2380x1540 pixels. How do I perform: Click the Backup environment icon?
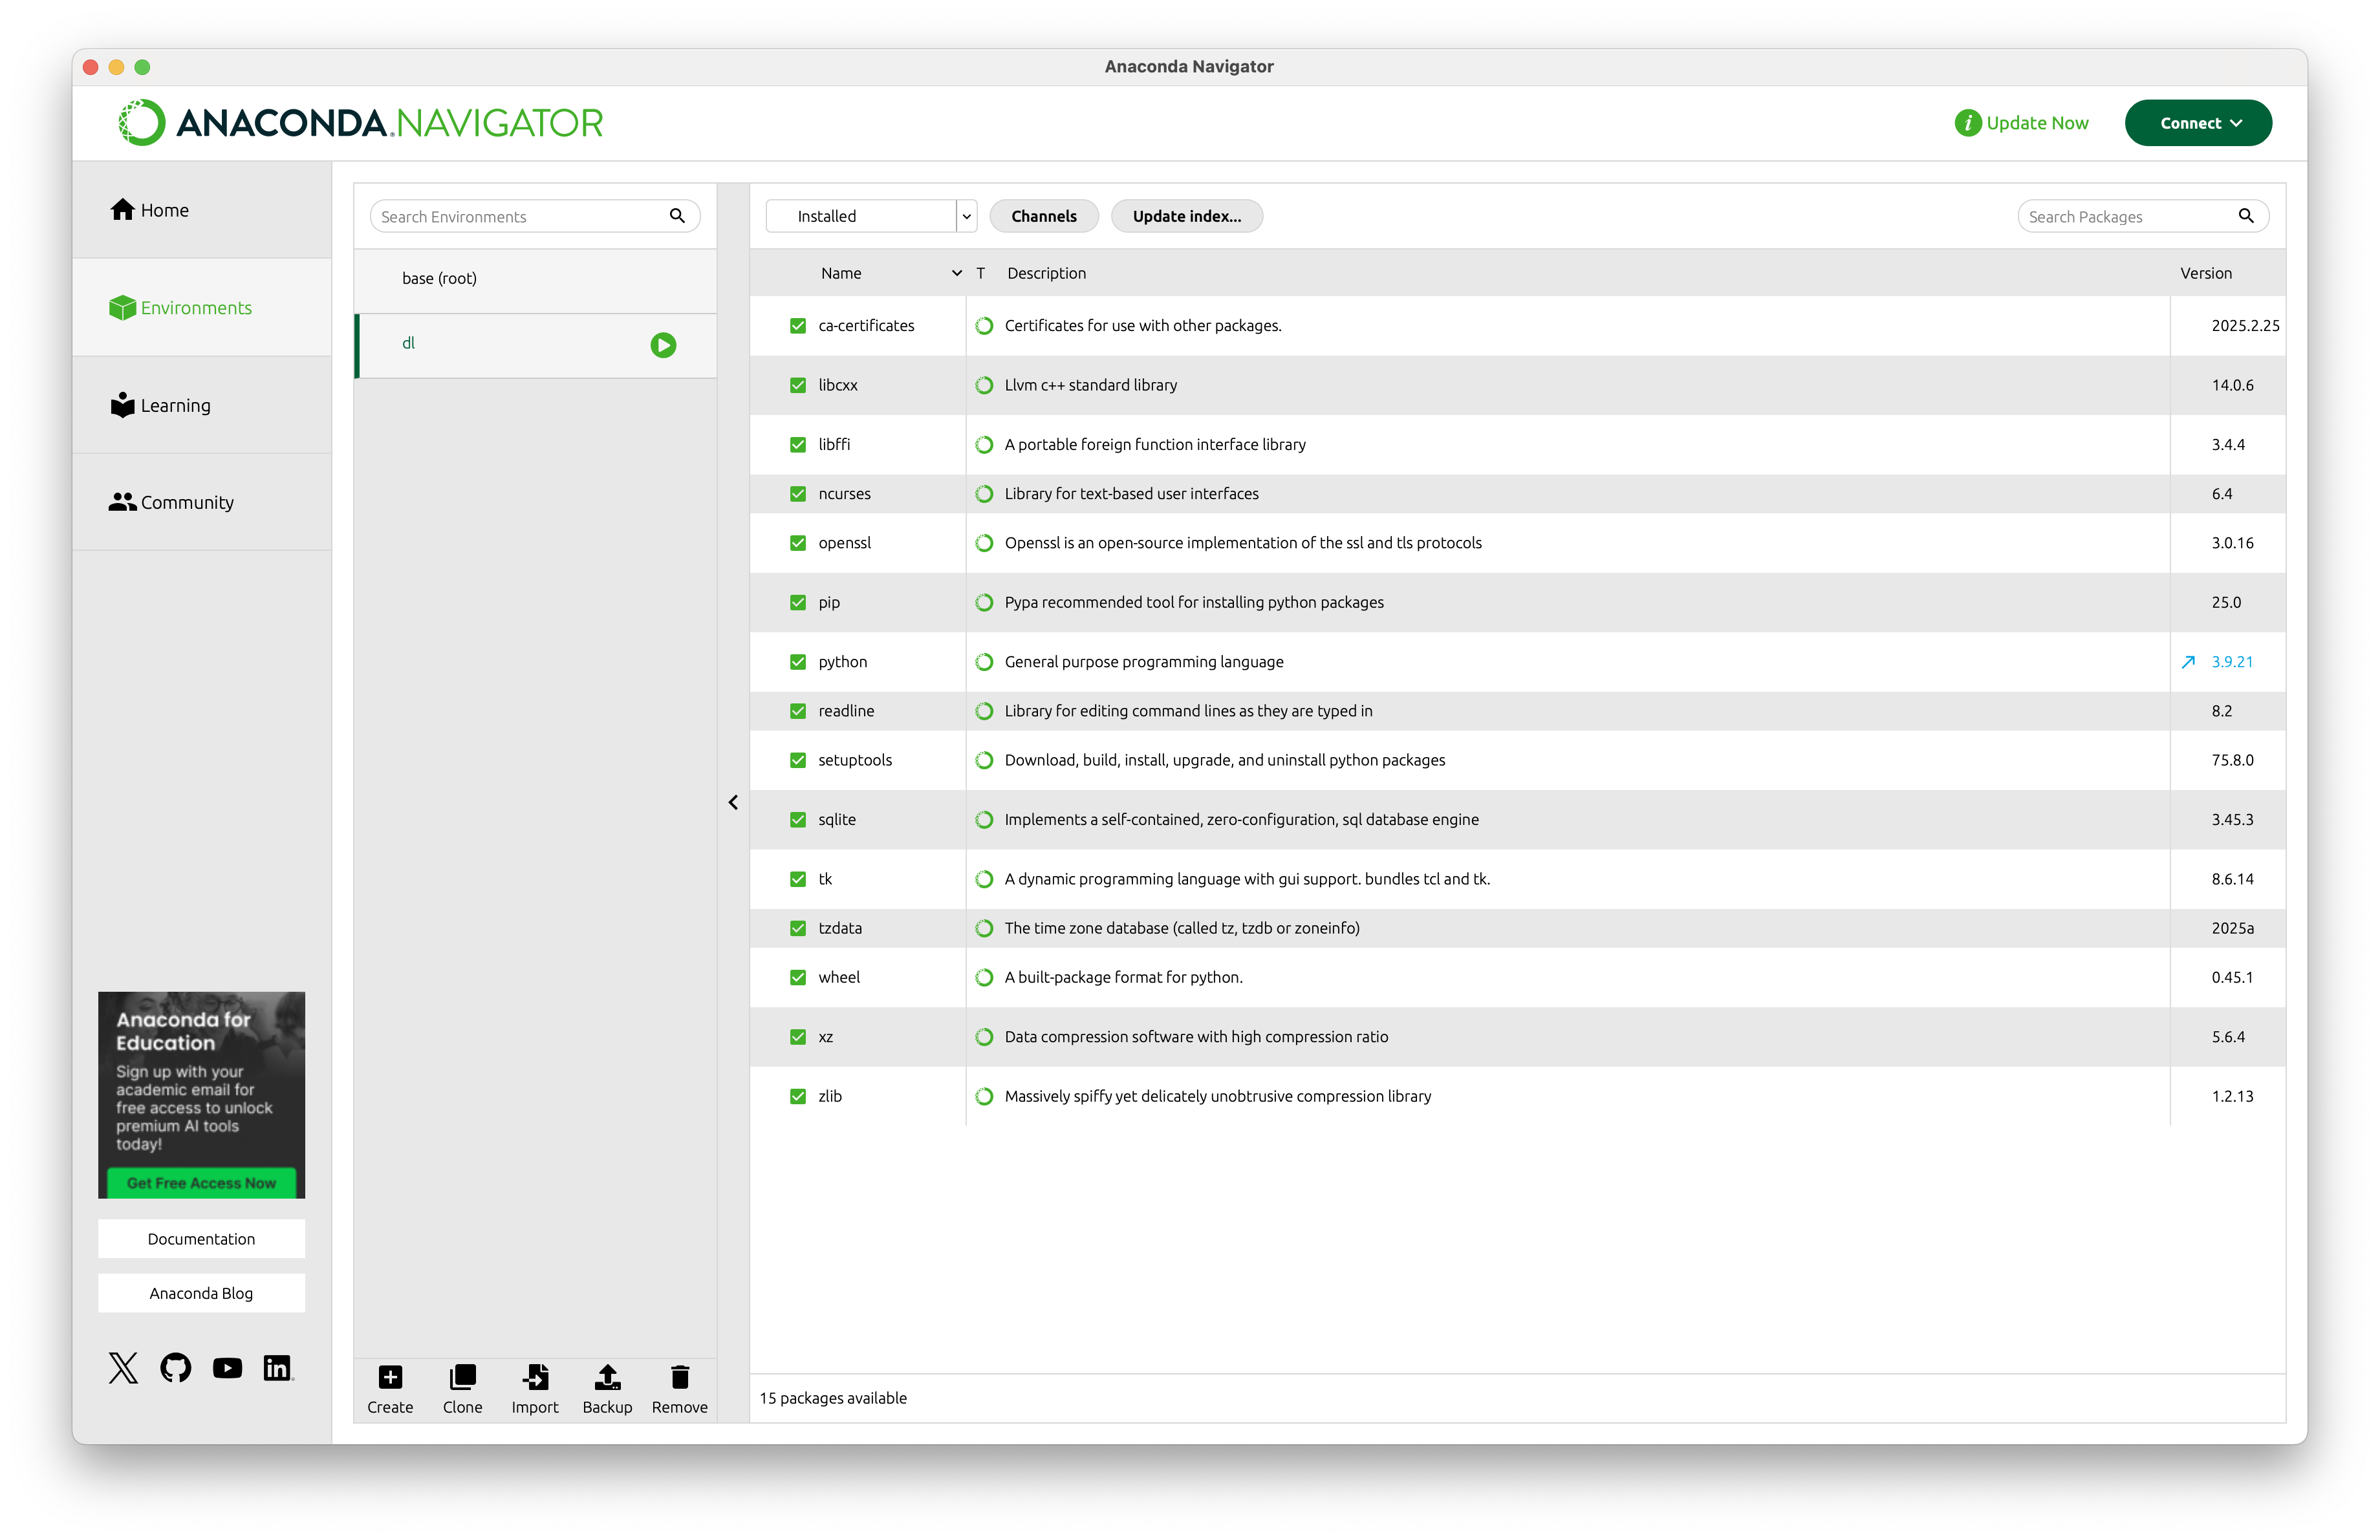tap(607, 1376)
